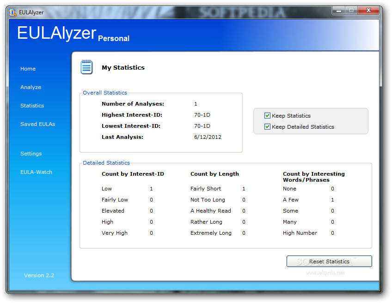
Task: Go to the Analyze section
Action: tap(31, 87)
